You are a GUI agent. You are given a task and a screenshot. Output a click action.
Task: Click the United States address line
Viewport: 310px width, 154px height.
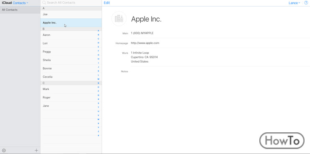click(x=139, y=61)
